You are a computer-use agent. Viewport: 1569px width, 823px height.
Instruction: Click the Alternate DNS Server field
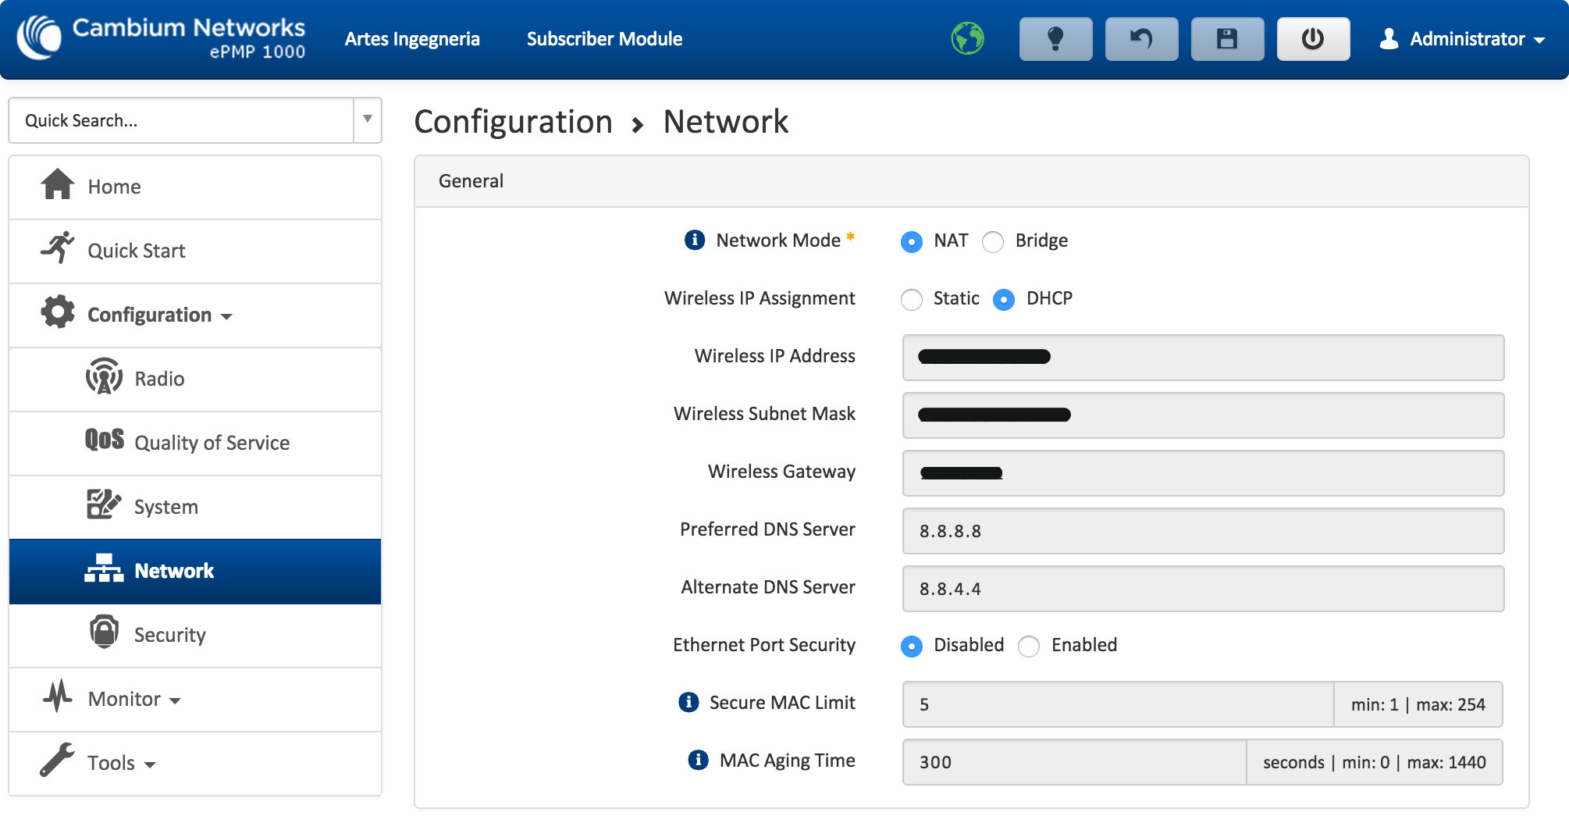1203,589
